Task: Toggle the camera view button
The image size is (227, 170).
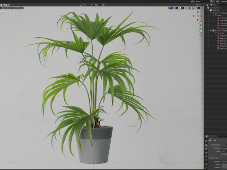Action: click(x=201, y=31)
